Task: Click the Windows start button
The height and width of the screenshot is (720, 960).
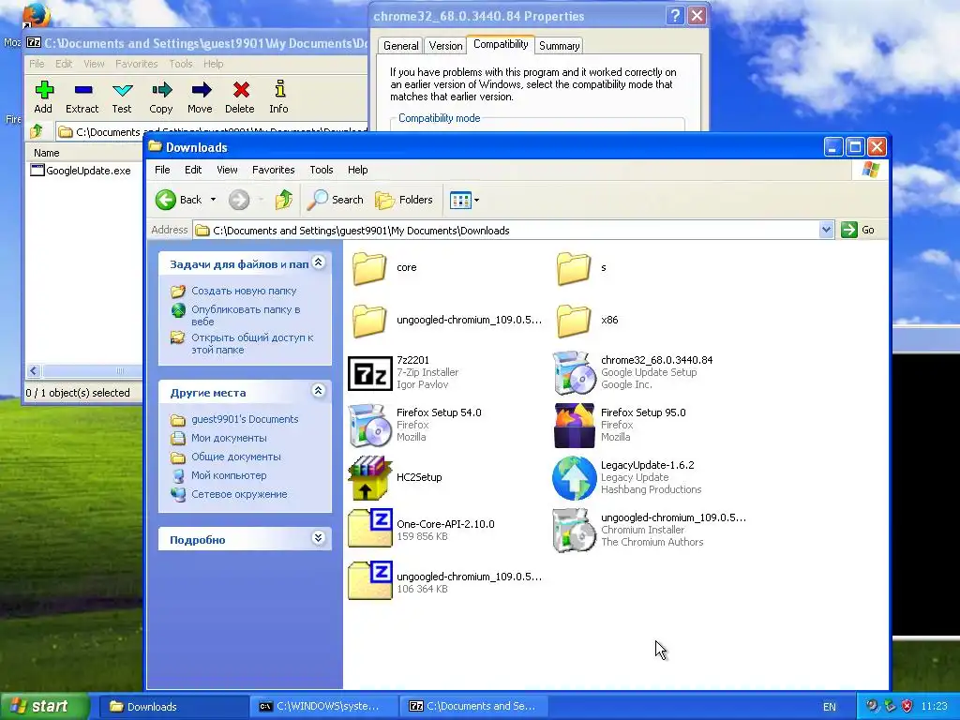Action: [x=44, y=706]
